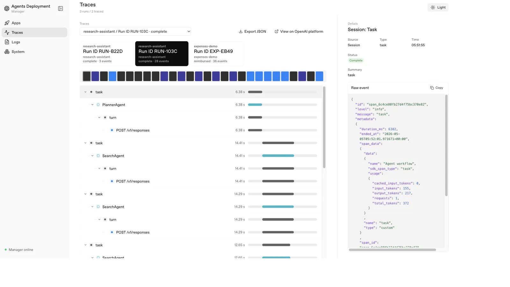Open Logs document icon in sidebar
The image size is (510, 287).
click(7, 42)
